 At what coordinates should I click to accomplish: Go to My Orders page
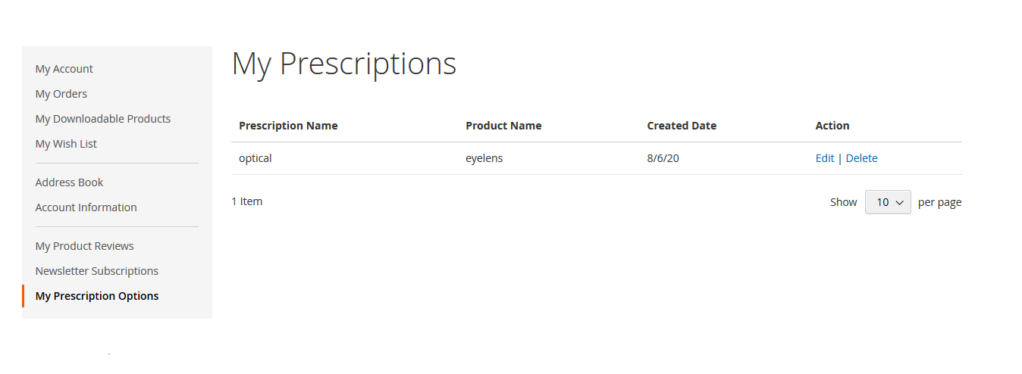(61, 94)
